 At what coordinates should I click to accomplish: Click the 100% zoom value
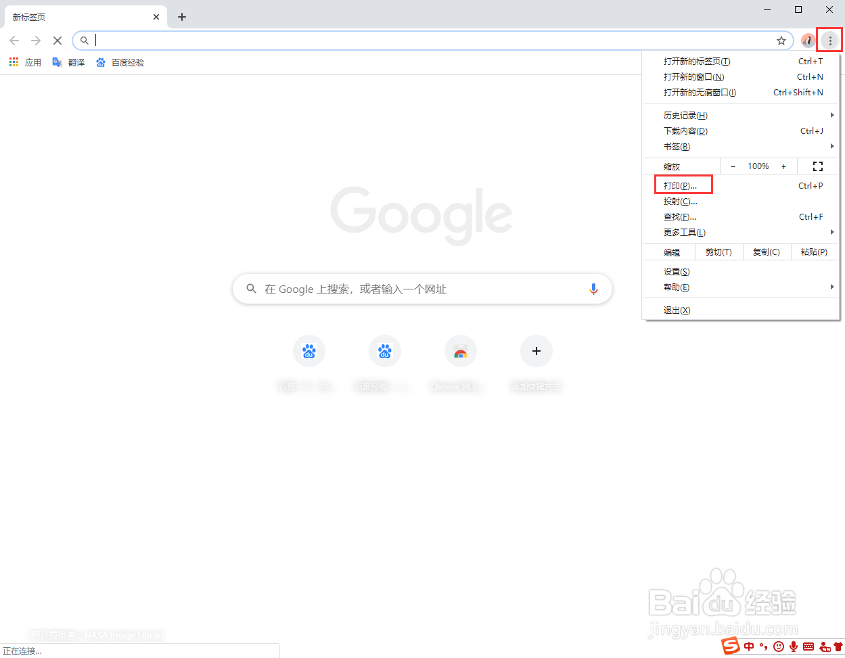point(758,166)
